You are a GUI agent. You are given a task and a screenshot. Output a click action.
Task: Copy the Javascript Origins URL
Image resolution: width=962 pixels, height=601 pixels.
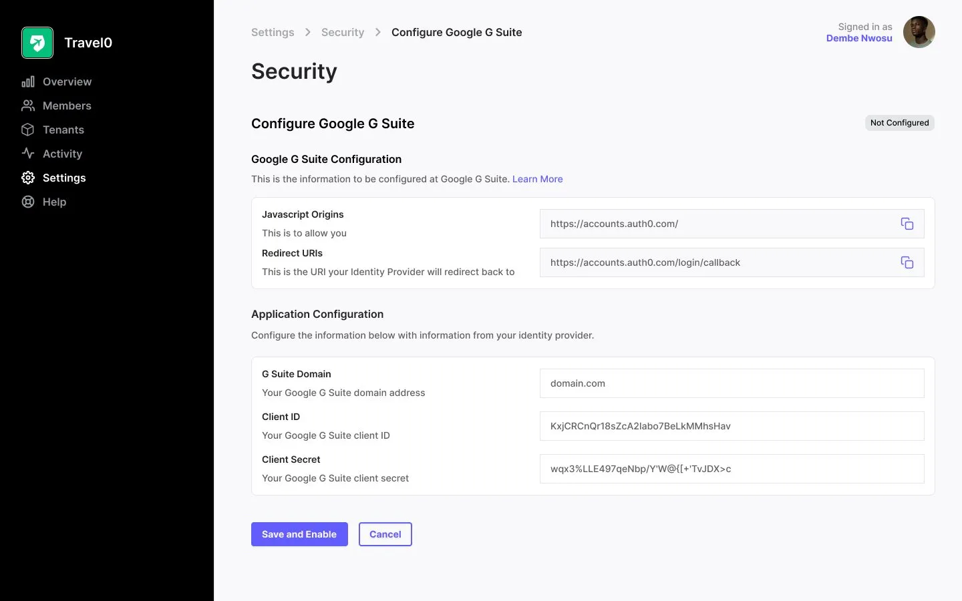pyautogui.click(x=907, y=224)
